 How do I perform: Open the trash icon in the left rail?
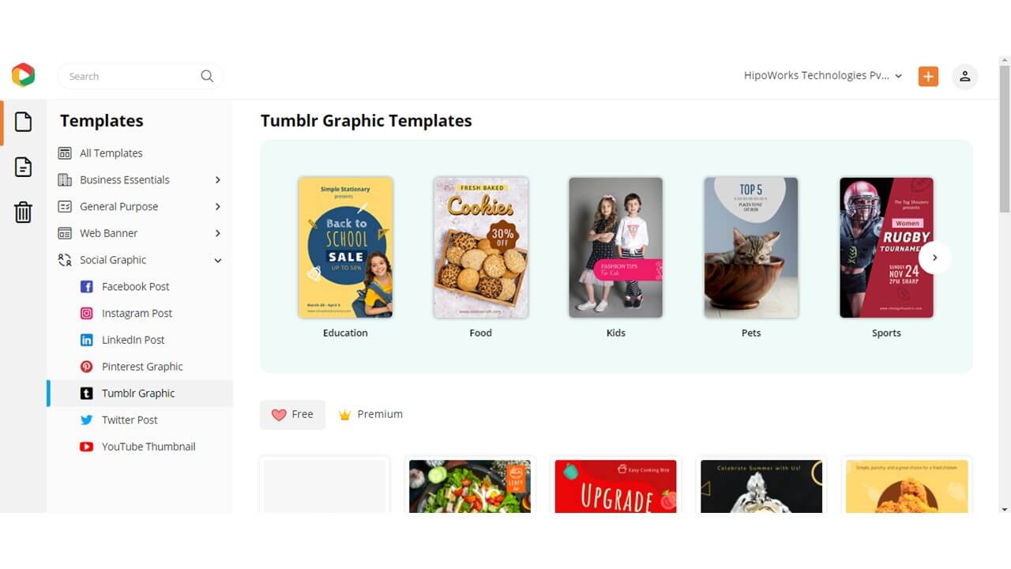click(x=23, y=212)
